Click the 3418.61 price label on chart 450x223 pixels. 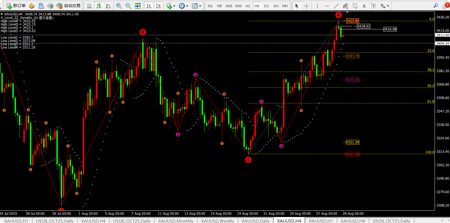click(363, 26)
